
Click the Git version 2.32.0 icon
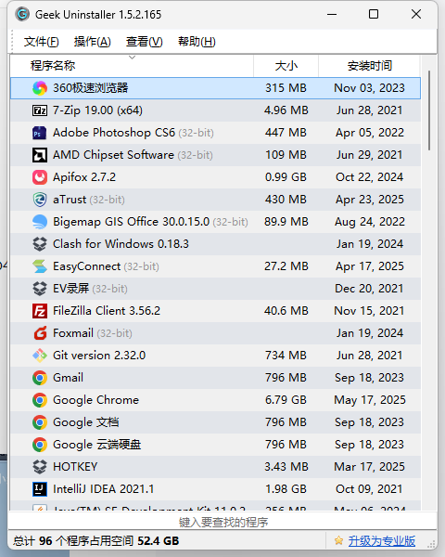[x=40, y=356]
